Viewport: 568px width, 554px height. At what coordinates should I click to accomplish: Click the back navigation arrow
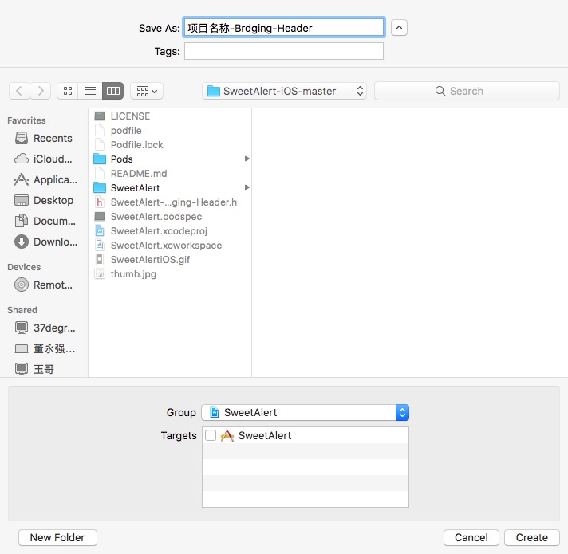[x=19, y=91]
